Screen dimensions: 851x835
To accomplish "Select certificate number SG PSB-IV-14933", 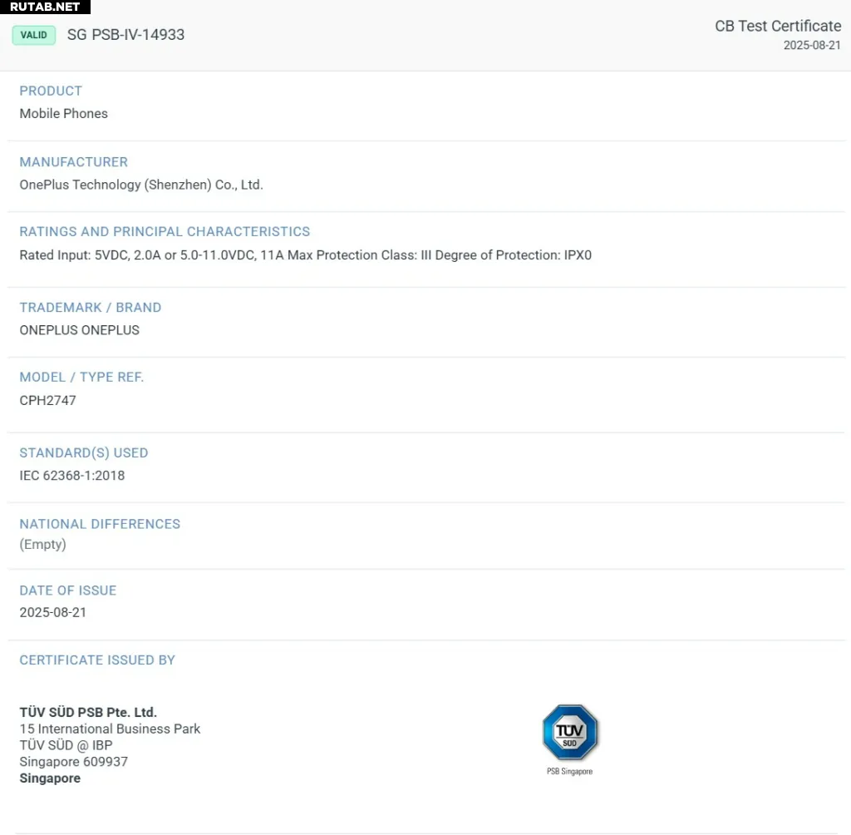I will tap(126, 35).
